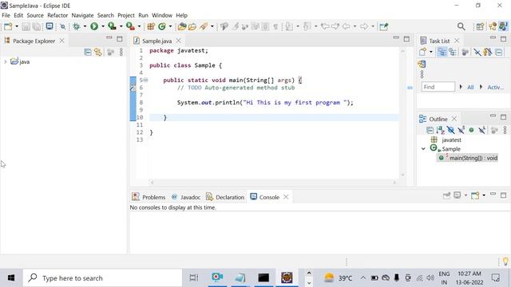511x287 pixels.
Task: Toggle Categorized view in Task List
Action: (x=442, y=52)
